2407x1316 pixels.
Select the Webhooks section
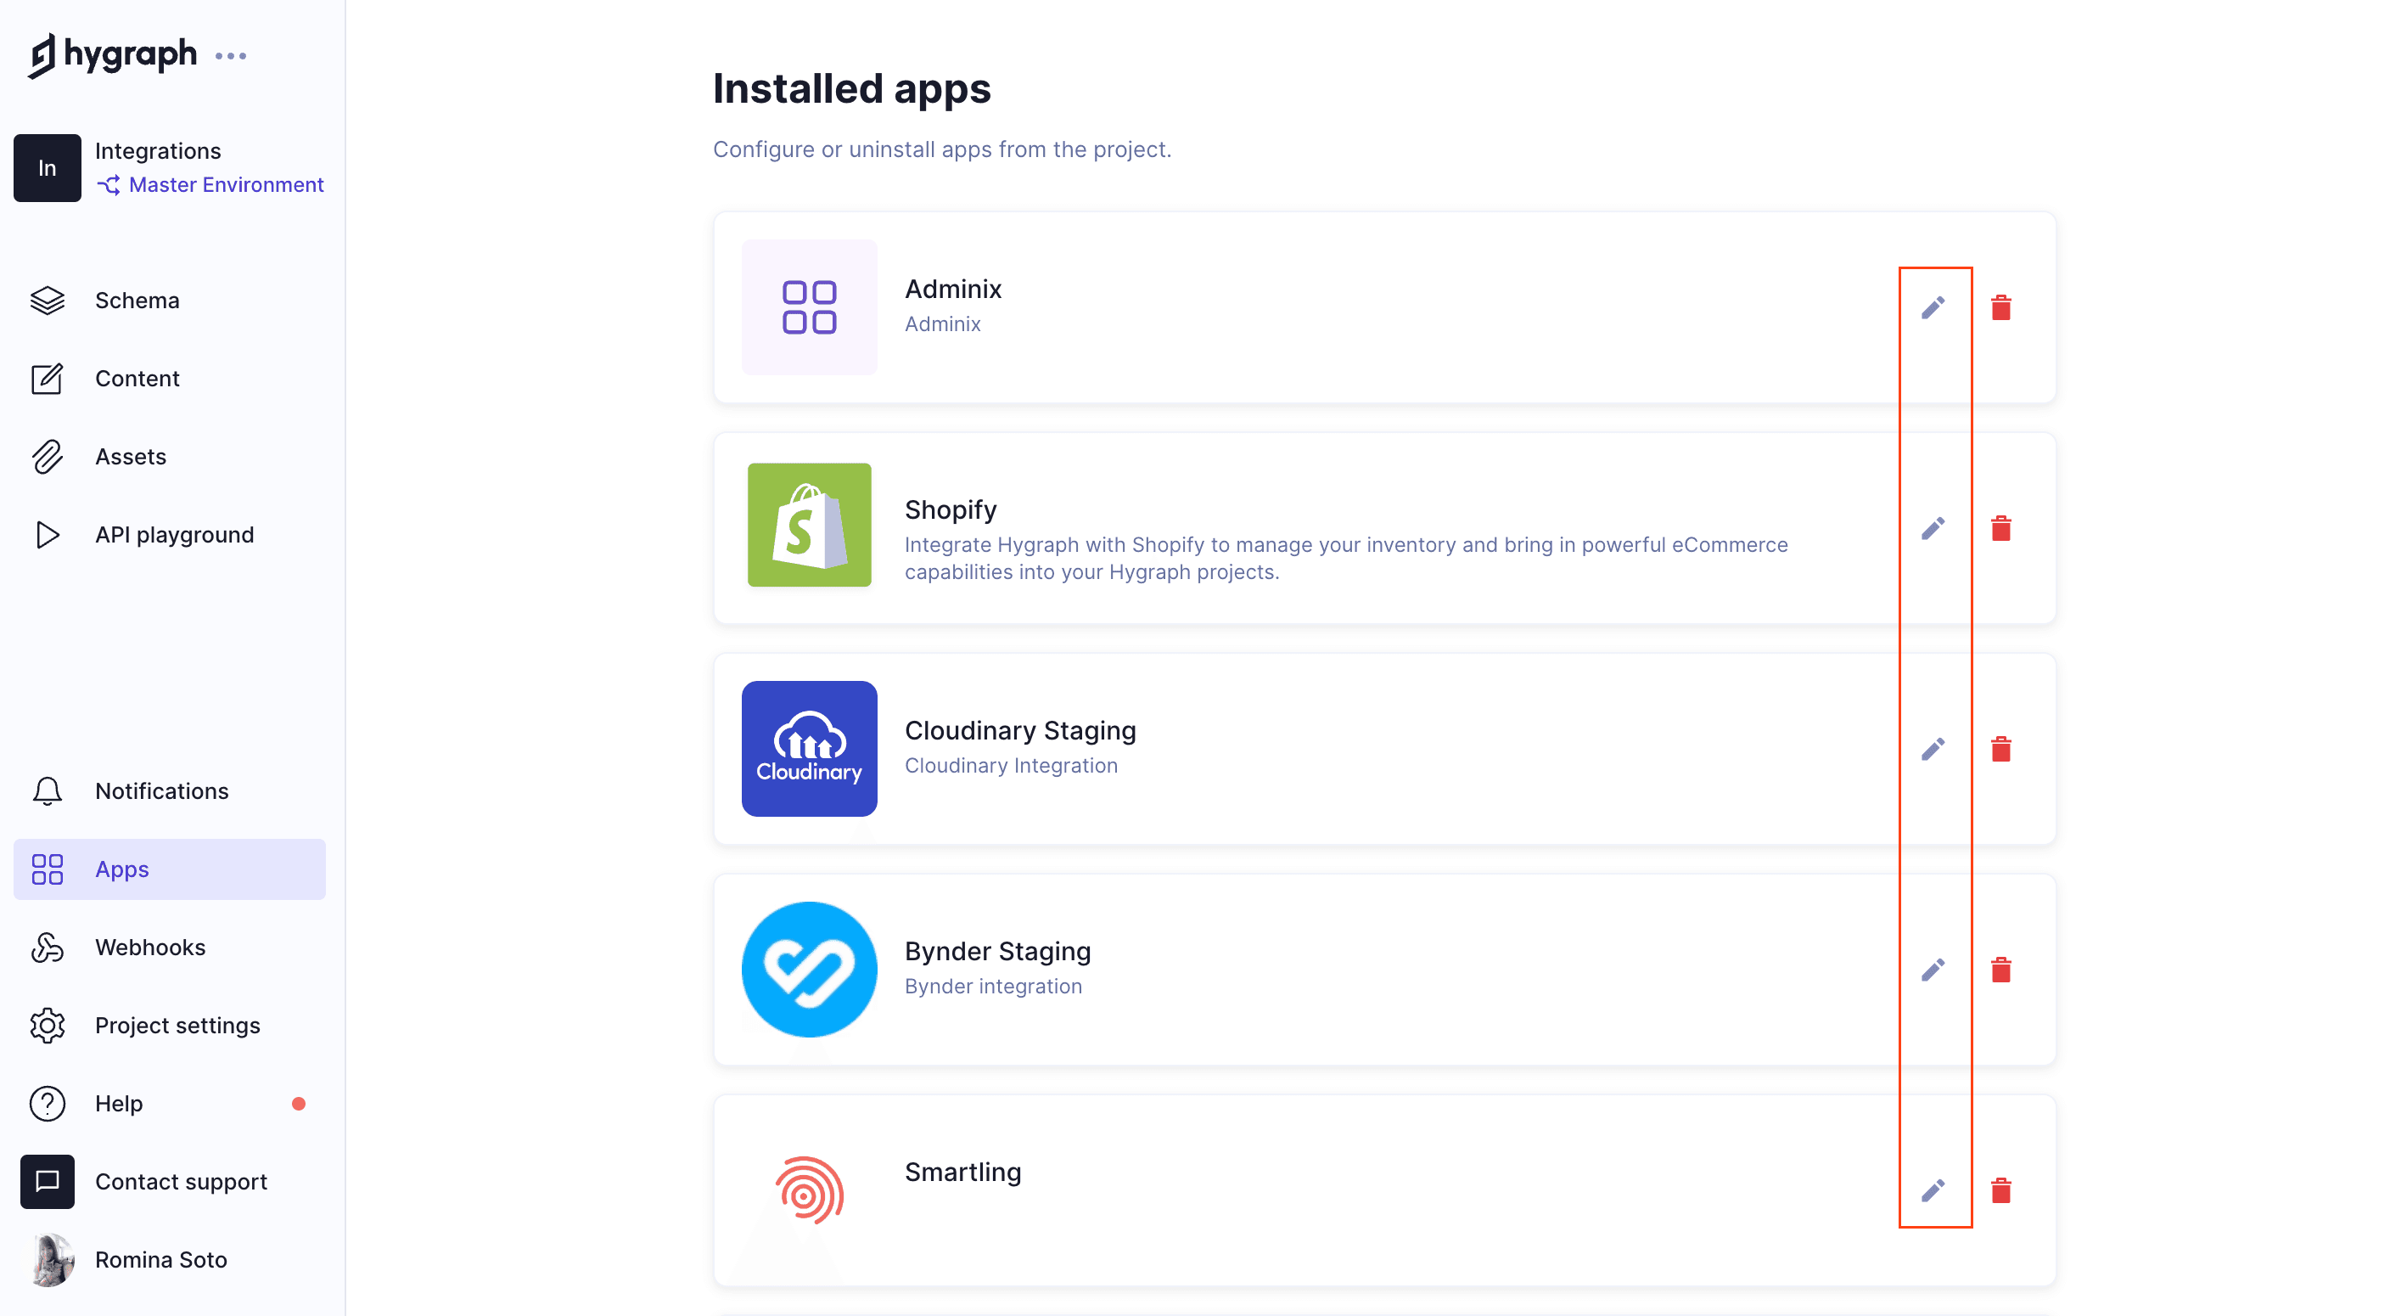tap(149, 947)
